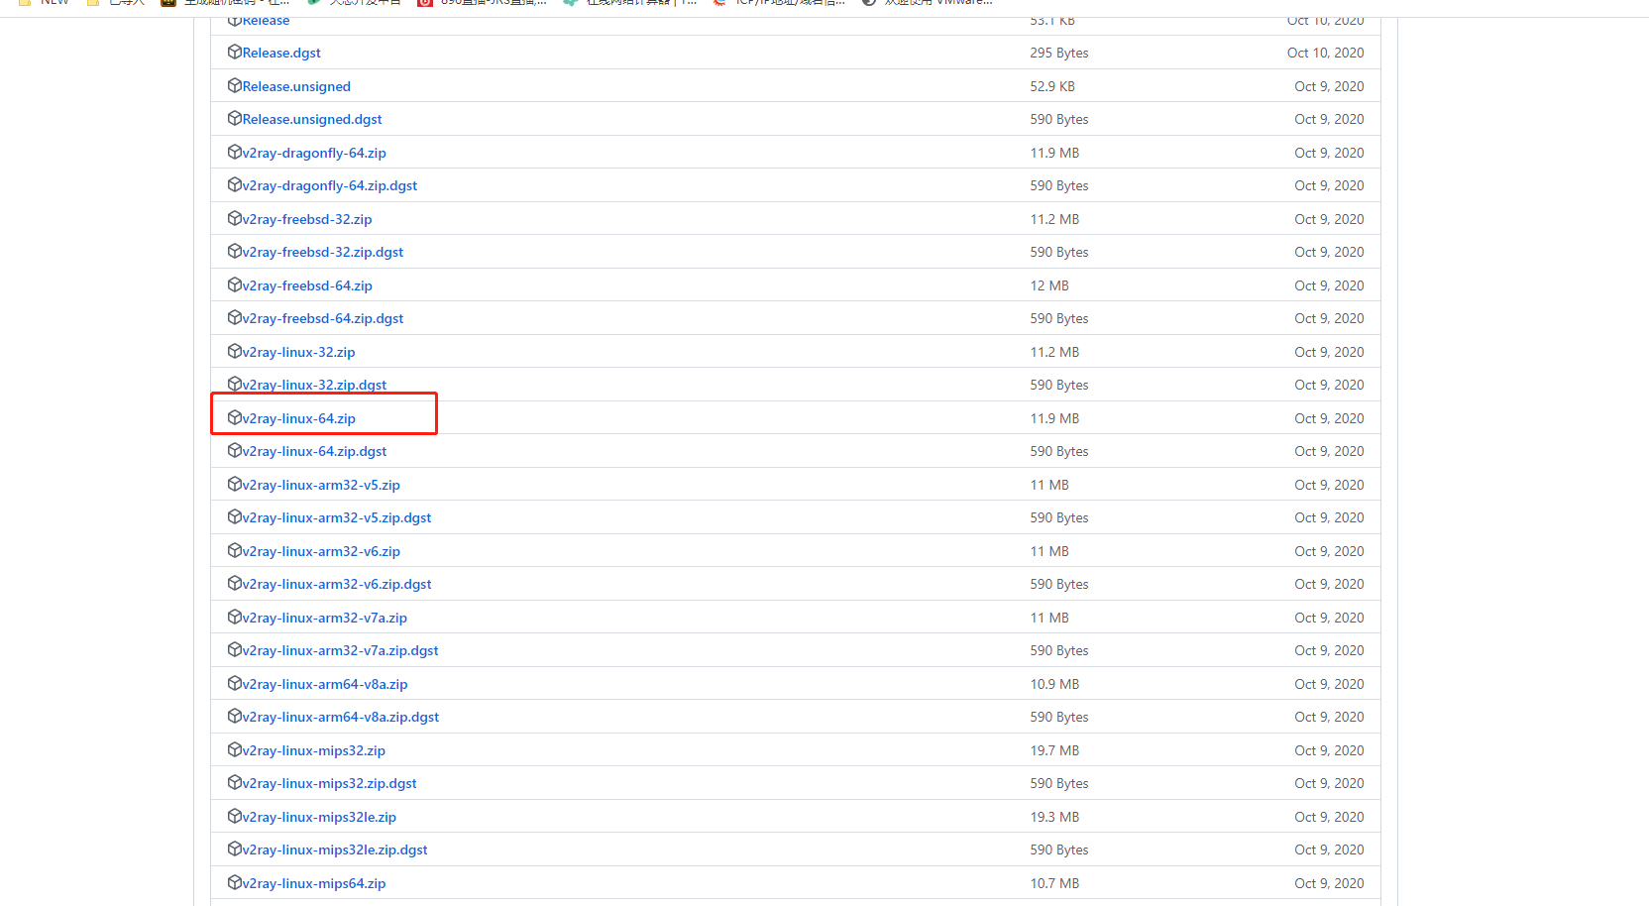Click the 12 MB size of v2ray-freebsd-64.zip
This screenshot has height=906, width=1649.
(1049, 285)
